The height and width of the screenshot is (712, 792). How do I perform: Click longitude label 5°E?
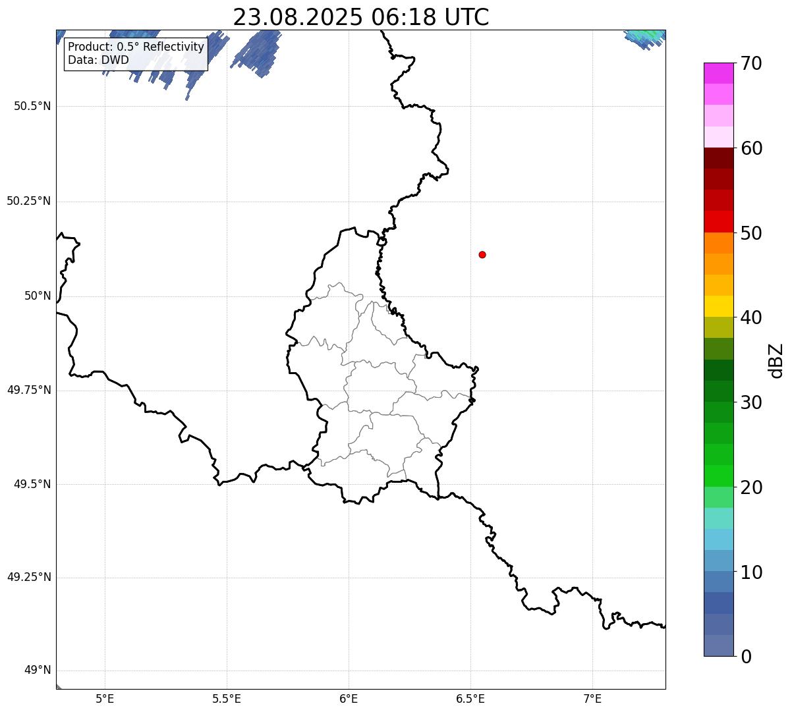click(105, 698)
